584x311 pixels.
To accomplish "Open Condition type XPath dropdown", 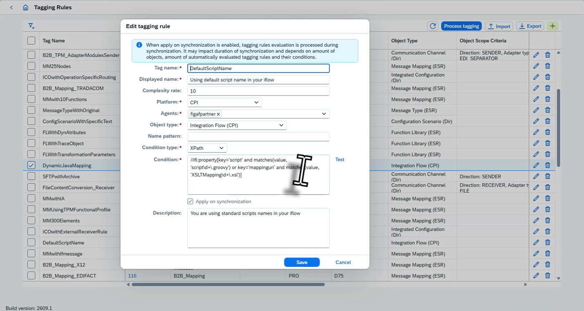I will (207, 148).
